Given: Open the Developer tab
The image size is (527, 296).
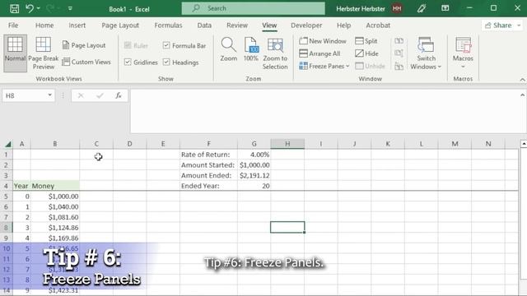Looking at the screenshot, I should 306,25.
